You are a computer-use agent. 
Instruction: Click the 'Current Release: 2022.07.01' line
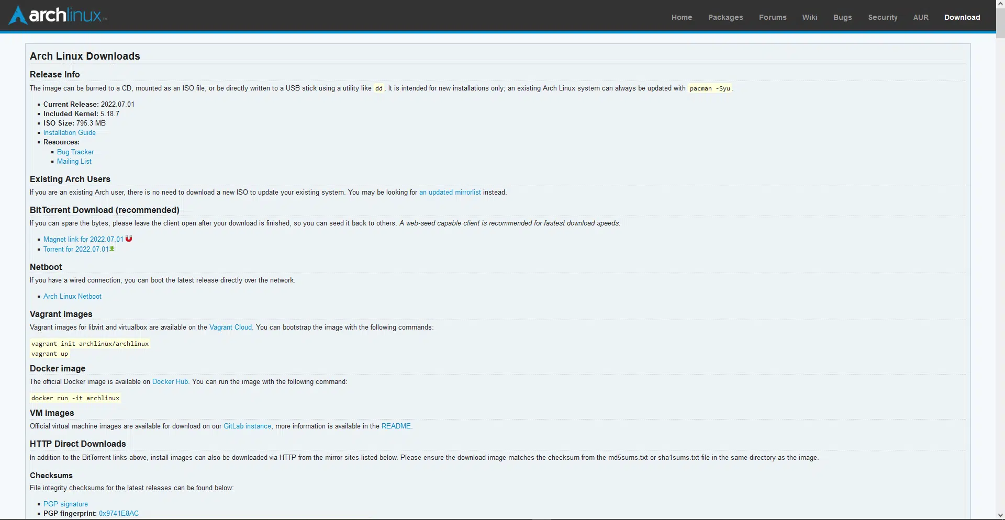pyautogui.click(x=89, y=105)
